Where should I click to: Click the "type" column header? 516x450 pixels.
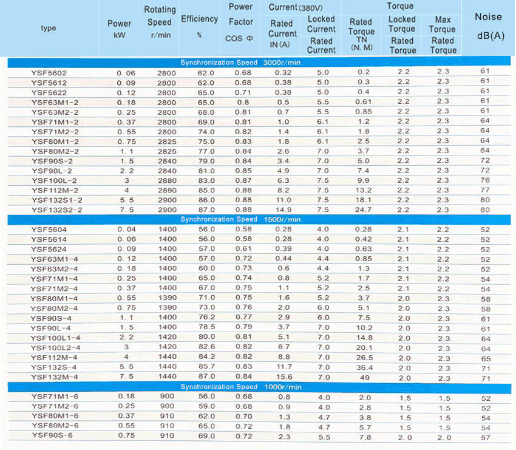point(49,28)
